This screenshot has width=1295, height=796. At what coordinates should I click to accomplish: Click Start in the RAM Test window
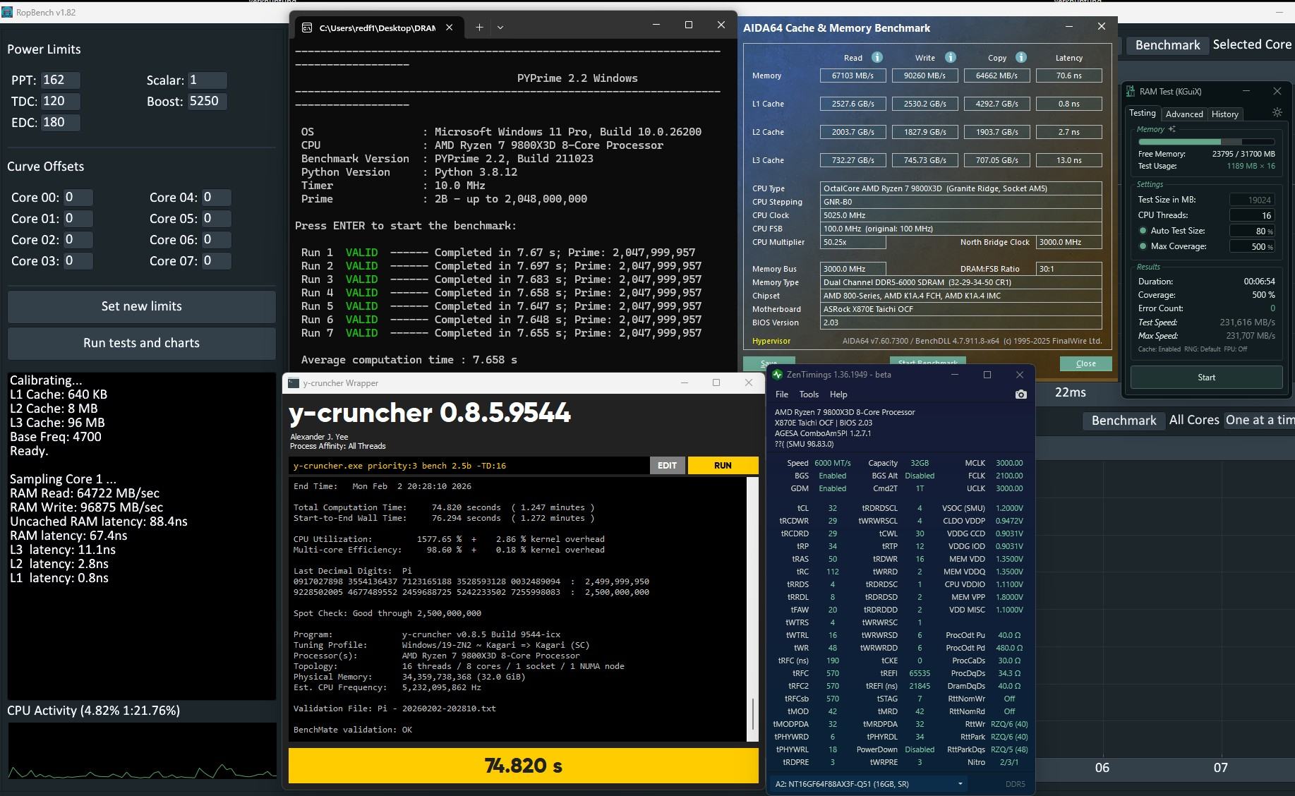click(x=1207, y=378)
